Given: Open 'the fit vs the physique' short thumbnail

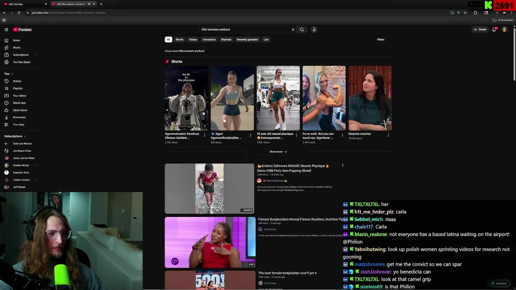Looking at the screenshot, I should [186, 98].
